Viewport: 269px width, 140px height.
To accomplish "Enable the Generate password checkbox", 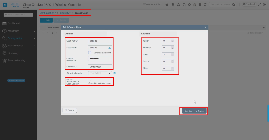I will click(90, 53).
